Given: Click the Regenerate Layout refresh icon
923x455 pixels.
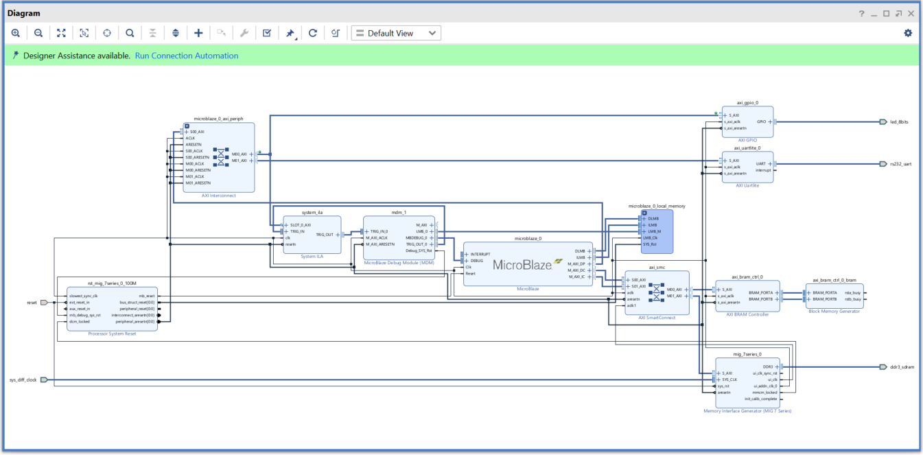Looking at the screenshot, I should coord(313,33).
